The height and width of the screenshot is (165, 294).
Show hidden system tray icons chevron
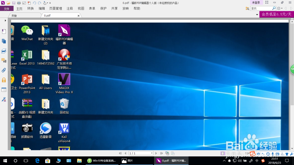[x=224, y=161]
